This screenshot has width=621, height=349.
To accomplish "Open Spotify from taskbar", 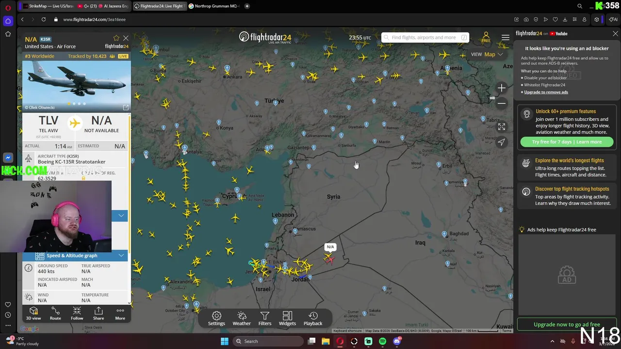I will pos(383,341).
